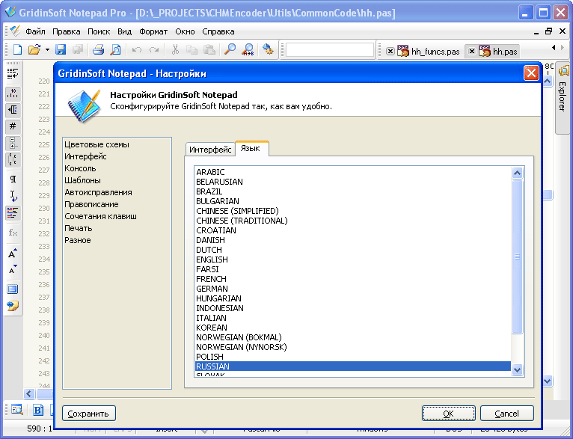573x439 pixels.
Task: Click the increase font size A icon
Action: tap(13, 253)
